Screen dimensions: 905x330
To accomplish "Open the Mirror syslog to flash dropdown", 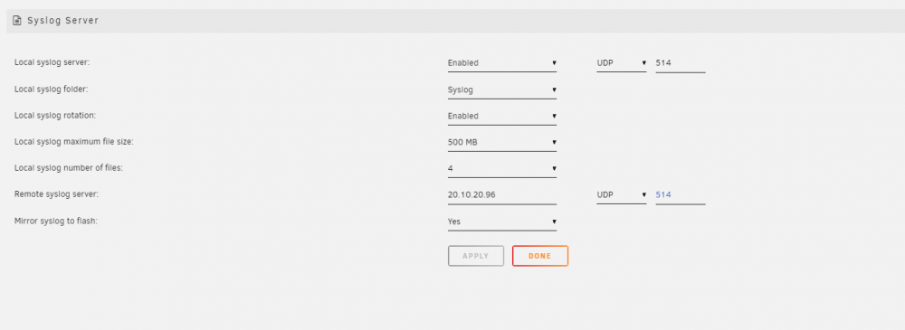I will tap(502, 222).
